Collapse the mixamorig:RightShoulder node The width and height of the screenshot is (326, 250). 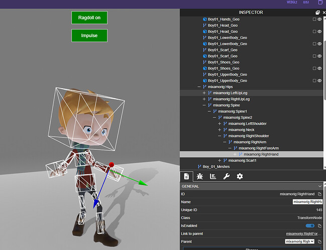tap(220, 136)
